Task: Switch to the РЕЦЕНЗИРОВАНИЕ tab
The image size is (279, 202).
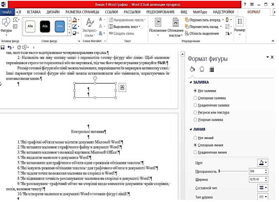Action: point(160,12)
